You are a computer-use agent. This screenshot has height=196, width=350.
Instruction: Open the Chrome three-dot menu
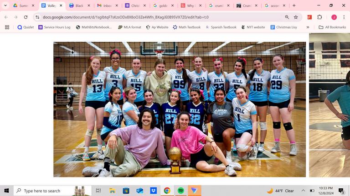point(344,17)
